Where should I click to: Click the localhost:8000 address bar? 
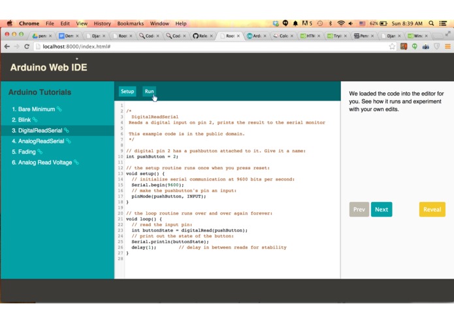tap(215, 46)
